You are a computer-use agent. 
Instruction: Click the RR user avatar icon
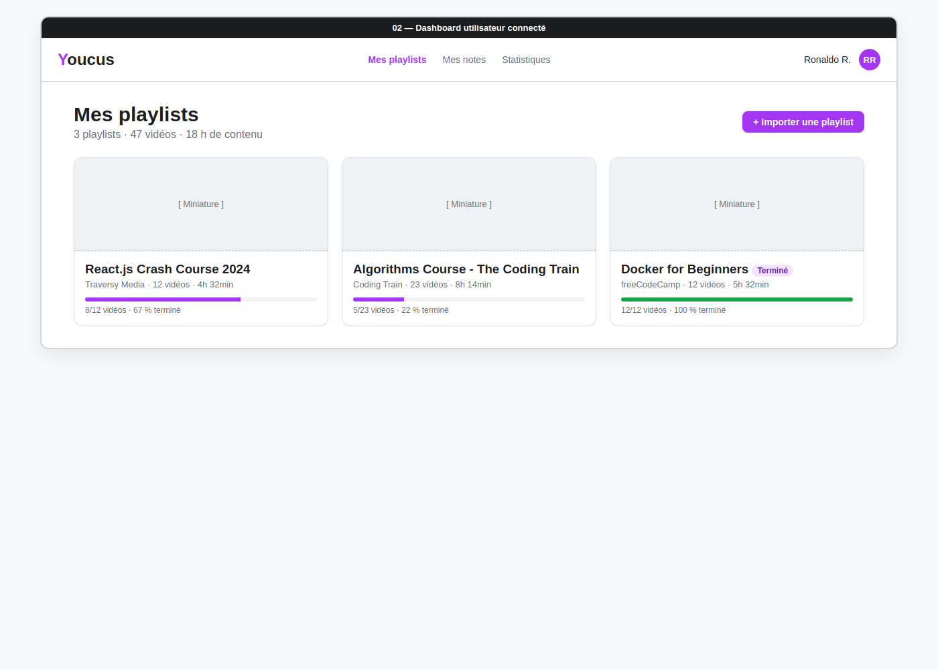(869, 60)
